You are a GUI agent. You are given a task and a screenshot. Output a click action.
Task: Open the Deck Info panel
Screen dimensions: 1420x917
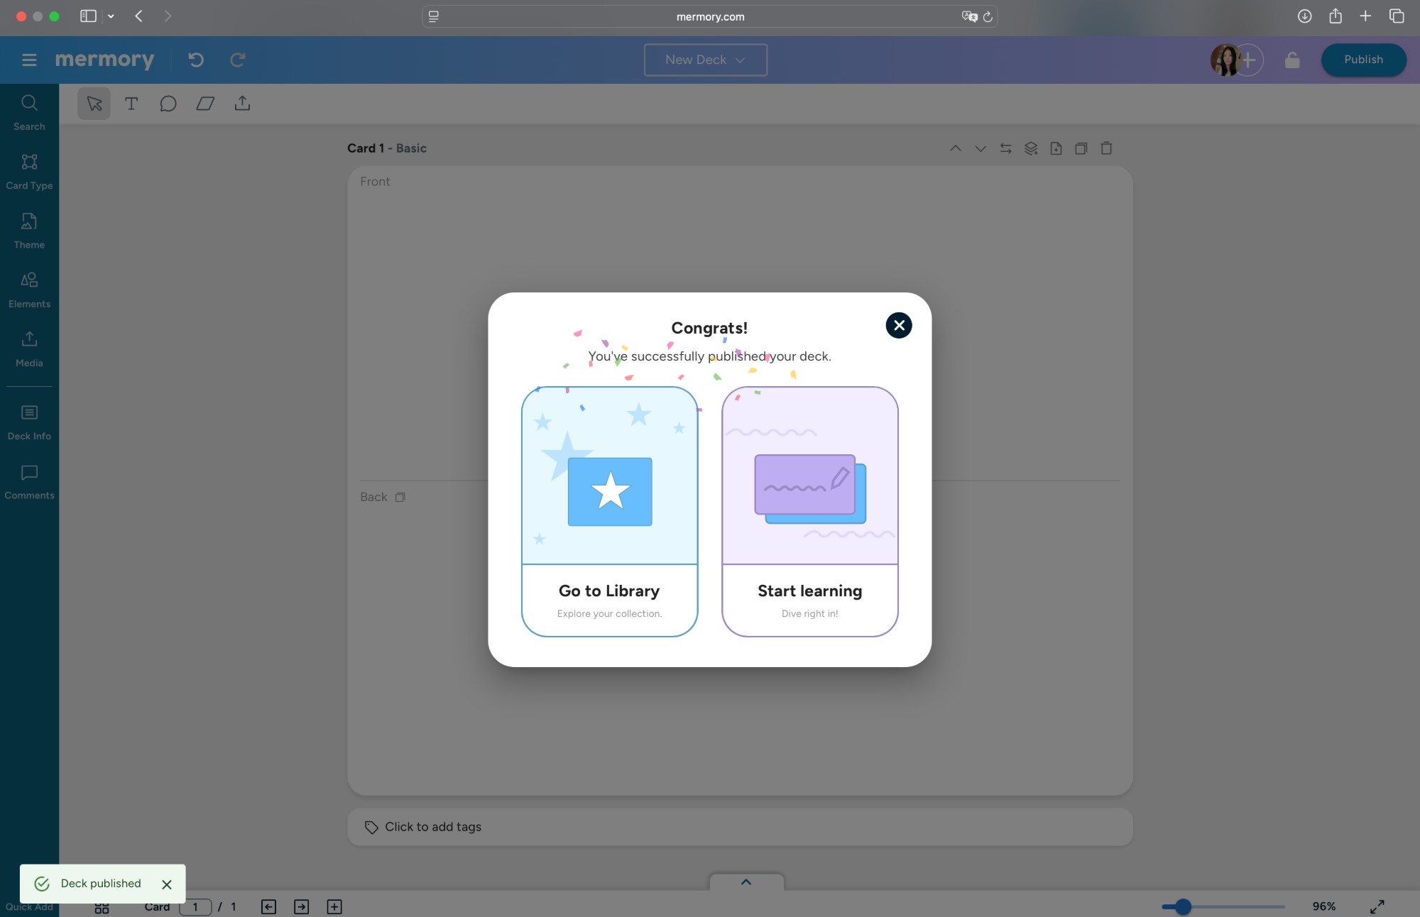tap(29, 422)
